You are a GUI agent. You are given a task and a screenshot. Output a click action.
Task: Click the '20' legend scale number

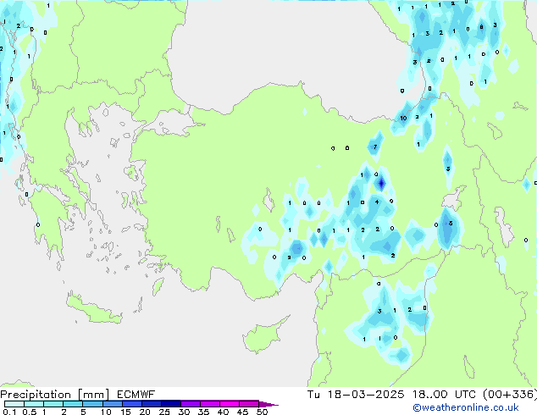[145, 412]
